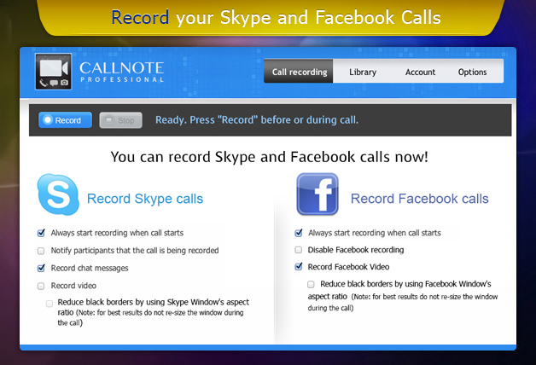Screen dimensions: 536x365
Task: Click 'You can record Skype and Facebook calls now!' text
Action: coord(270,157)
